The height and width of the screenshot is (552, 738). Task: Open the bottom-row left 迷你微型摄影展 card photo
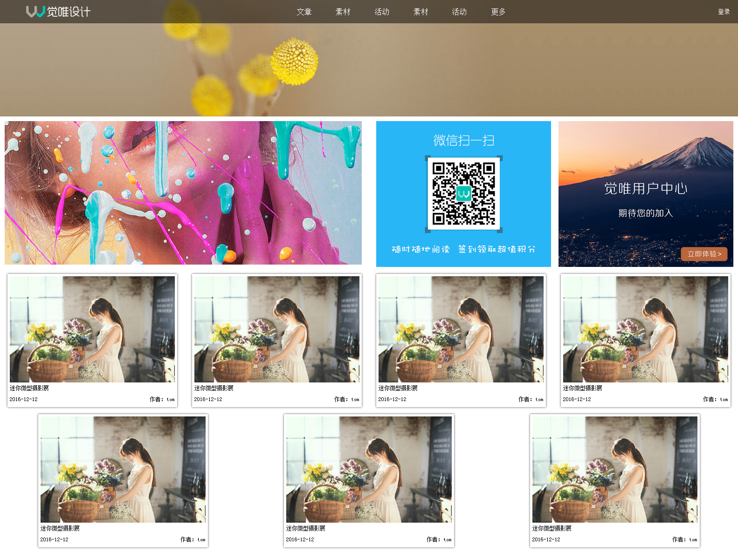pos(123,470)
